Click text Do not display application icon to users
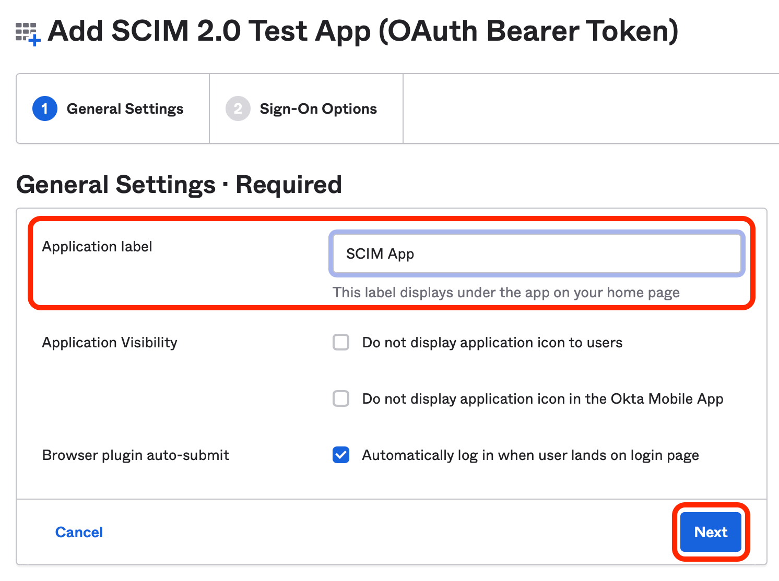The image size is (779, 581). click(492, 343)
